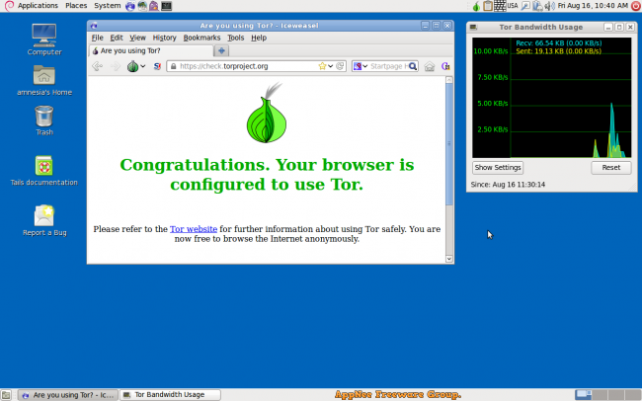Click the red shutdown button in top panel
Screen dimensions: 642x401
(636, 5)
